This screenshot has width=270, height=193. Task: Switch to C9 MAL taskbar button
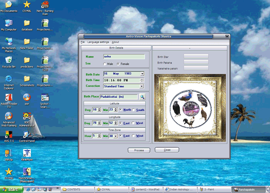click(x=112, y=190)
